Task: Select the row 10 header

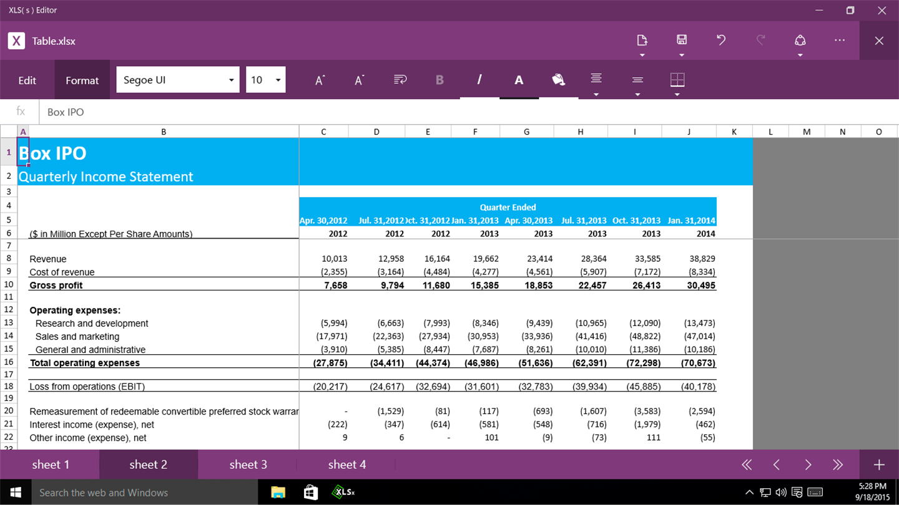Action: pos(9,284)
